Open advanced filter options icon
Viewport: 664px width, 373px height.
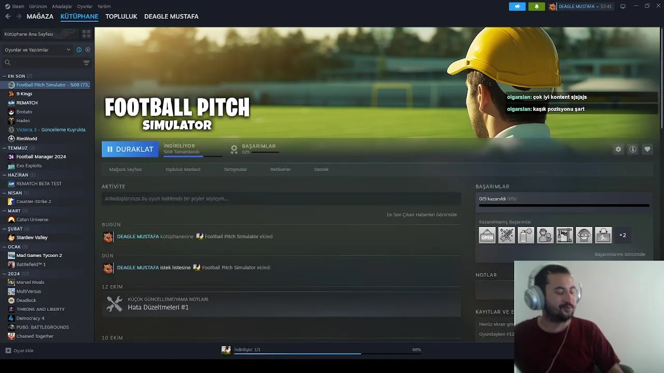pos(86,63)
